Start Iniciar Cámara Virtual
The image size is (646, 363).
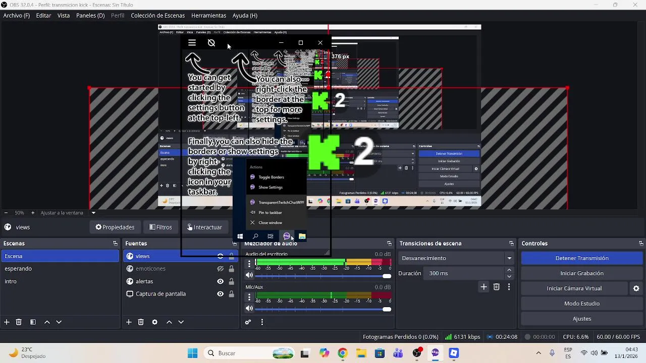tap(574, 288)
